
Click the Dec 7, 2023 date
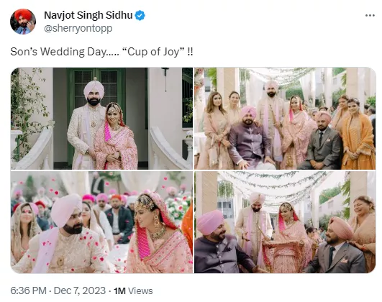tap(80, 290)
